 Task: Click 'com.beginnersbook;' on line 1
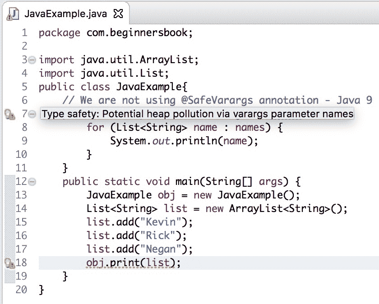point(140,32)
